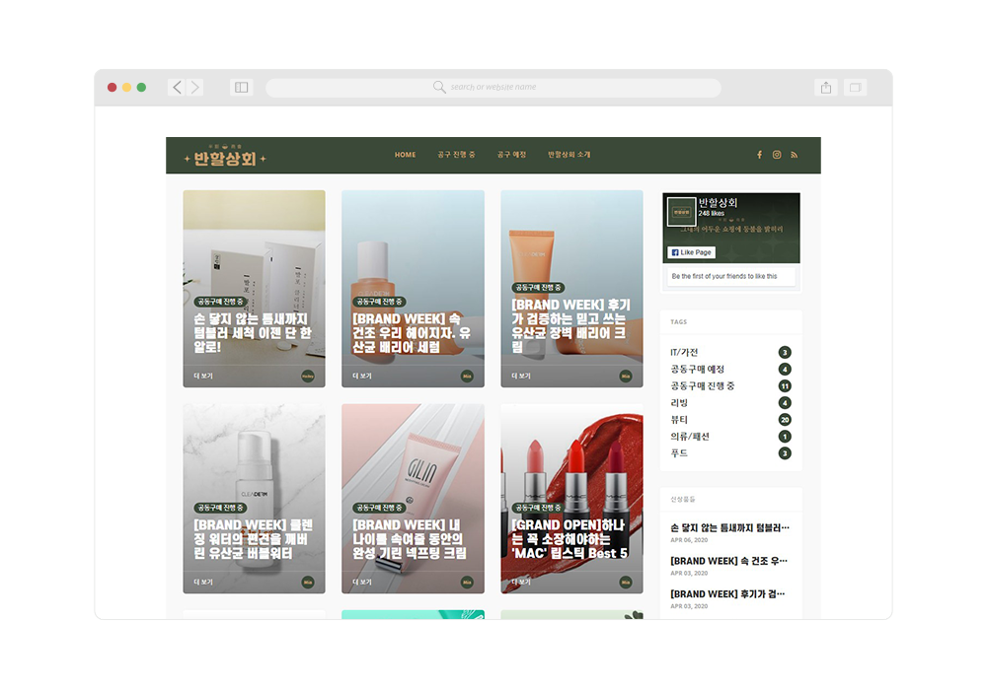Open 공구 진행 중 menu item
This screenshot has height=690, width=987.
pos(456,155)
